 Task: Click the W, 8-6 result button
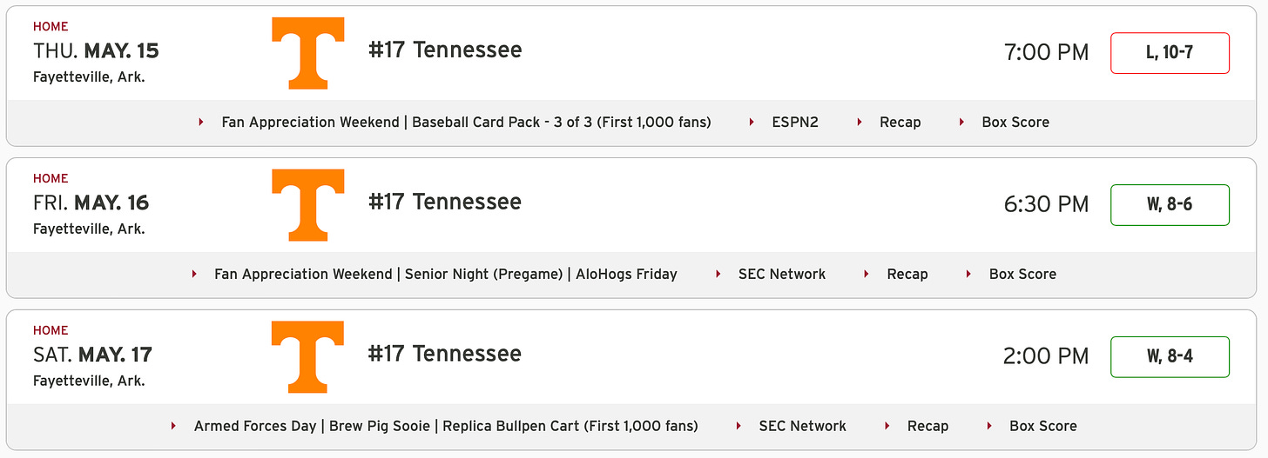1170,205
